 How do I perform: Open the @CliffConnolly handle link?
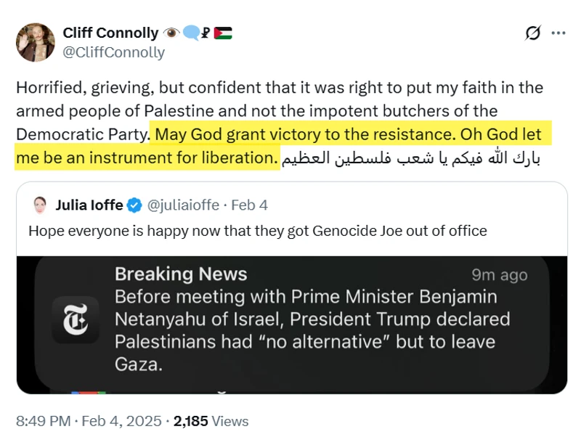pyautogui.click(x=114, y=52)
